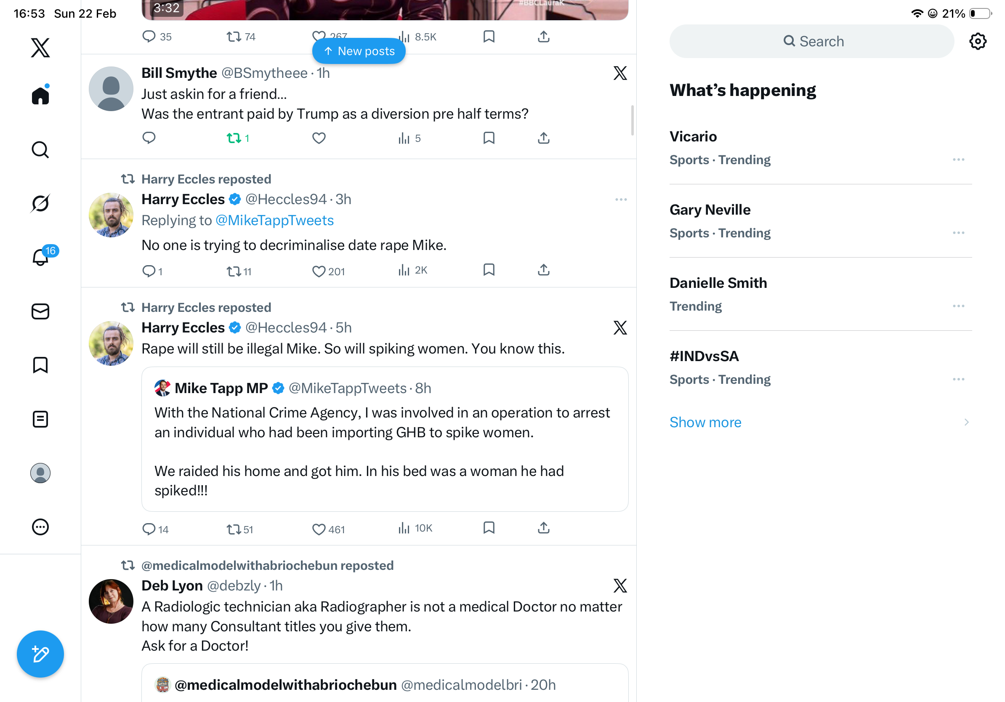The image size is (1005, 702).
Task: Open the Grok icon in sidebar
Action: click(40, 203)
